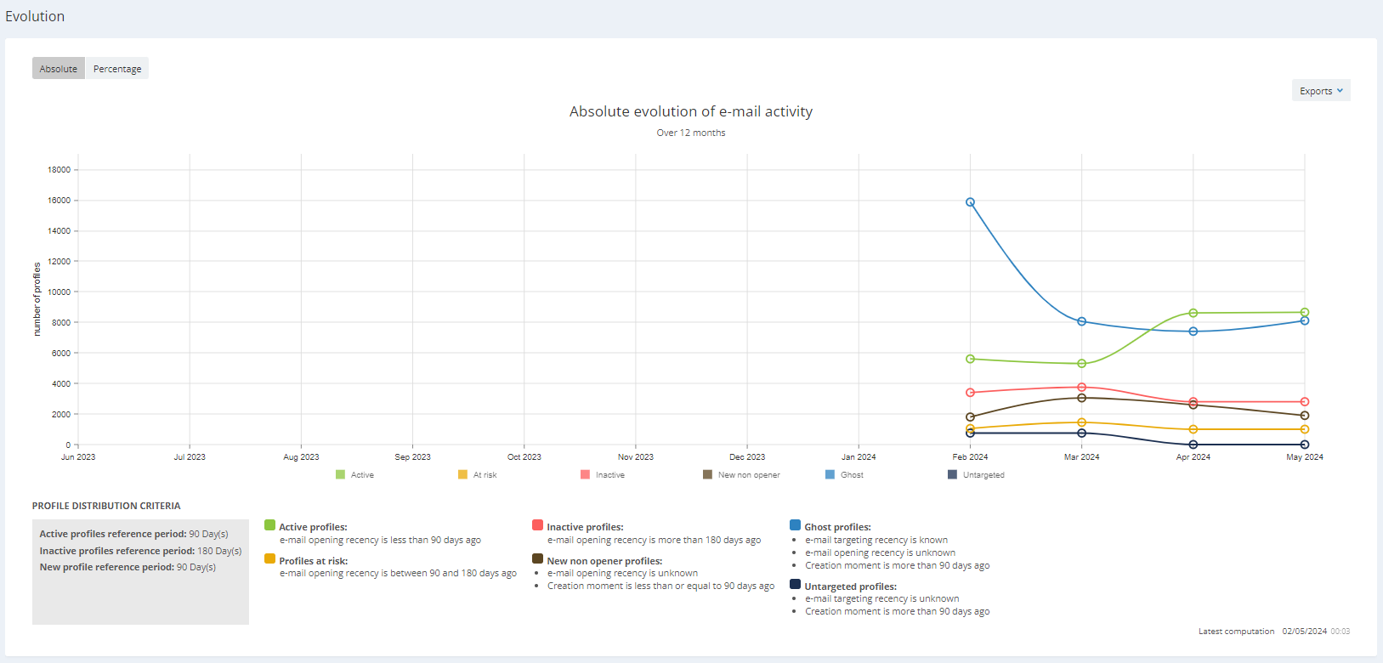Toggle the Inactive series in legend

click(603, 475)
